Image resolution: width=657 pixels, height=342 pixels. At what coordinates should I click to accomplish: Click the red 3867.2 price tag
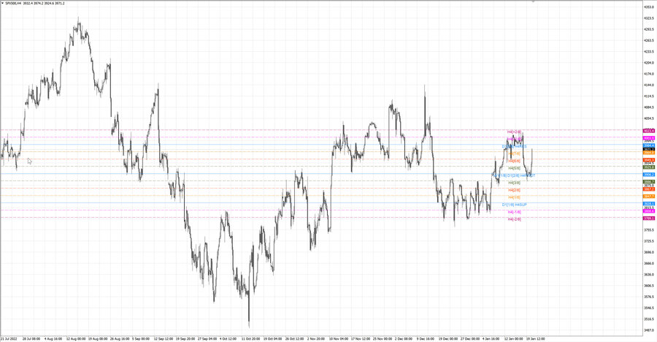649,189
